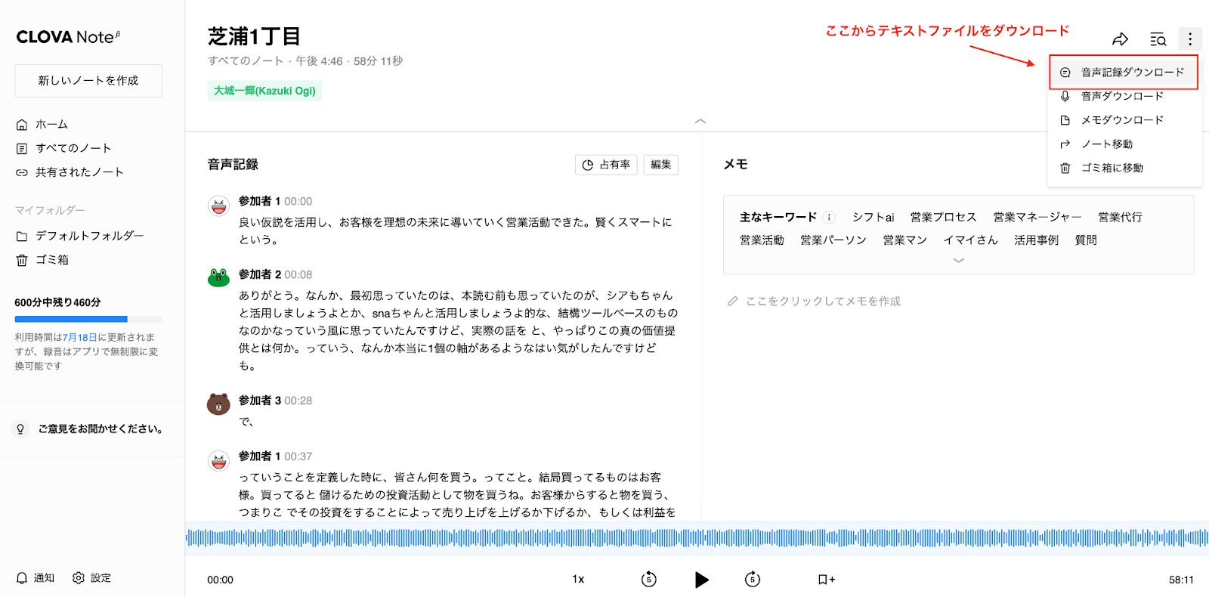
Task: Change the 1x playback speed
Action: click(578, 580)
